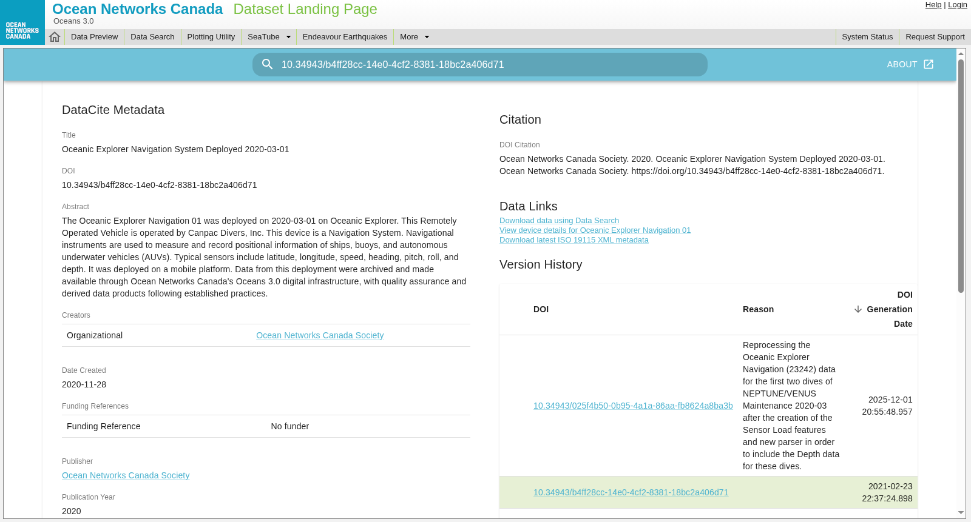This screenshot has width=971, height=522.
Task: Click the sort arrow beside Generation Date
Action: coord(858,309)
